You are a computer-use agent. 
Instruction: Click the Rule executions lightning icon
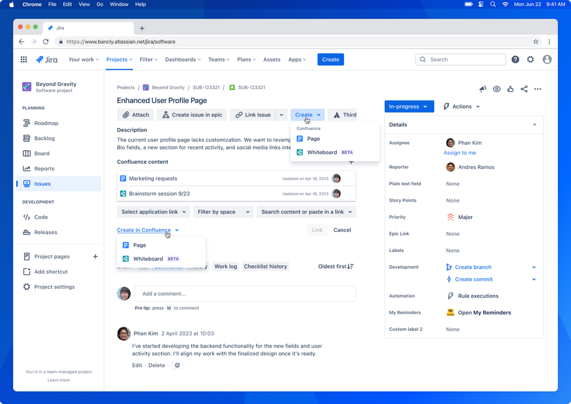[x=451, y=296]
